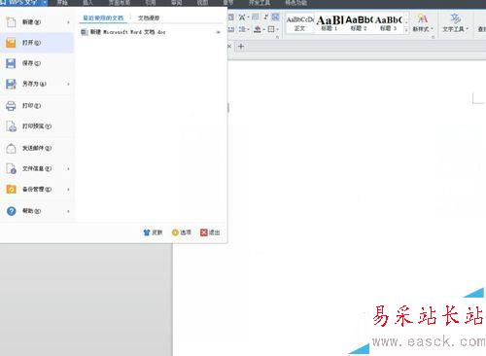The height and width of the screenshot is (356, 486).
Task: Expand the Help (帮助) submenu arrow
Action: pos(68,211)
